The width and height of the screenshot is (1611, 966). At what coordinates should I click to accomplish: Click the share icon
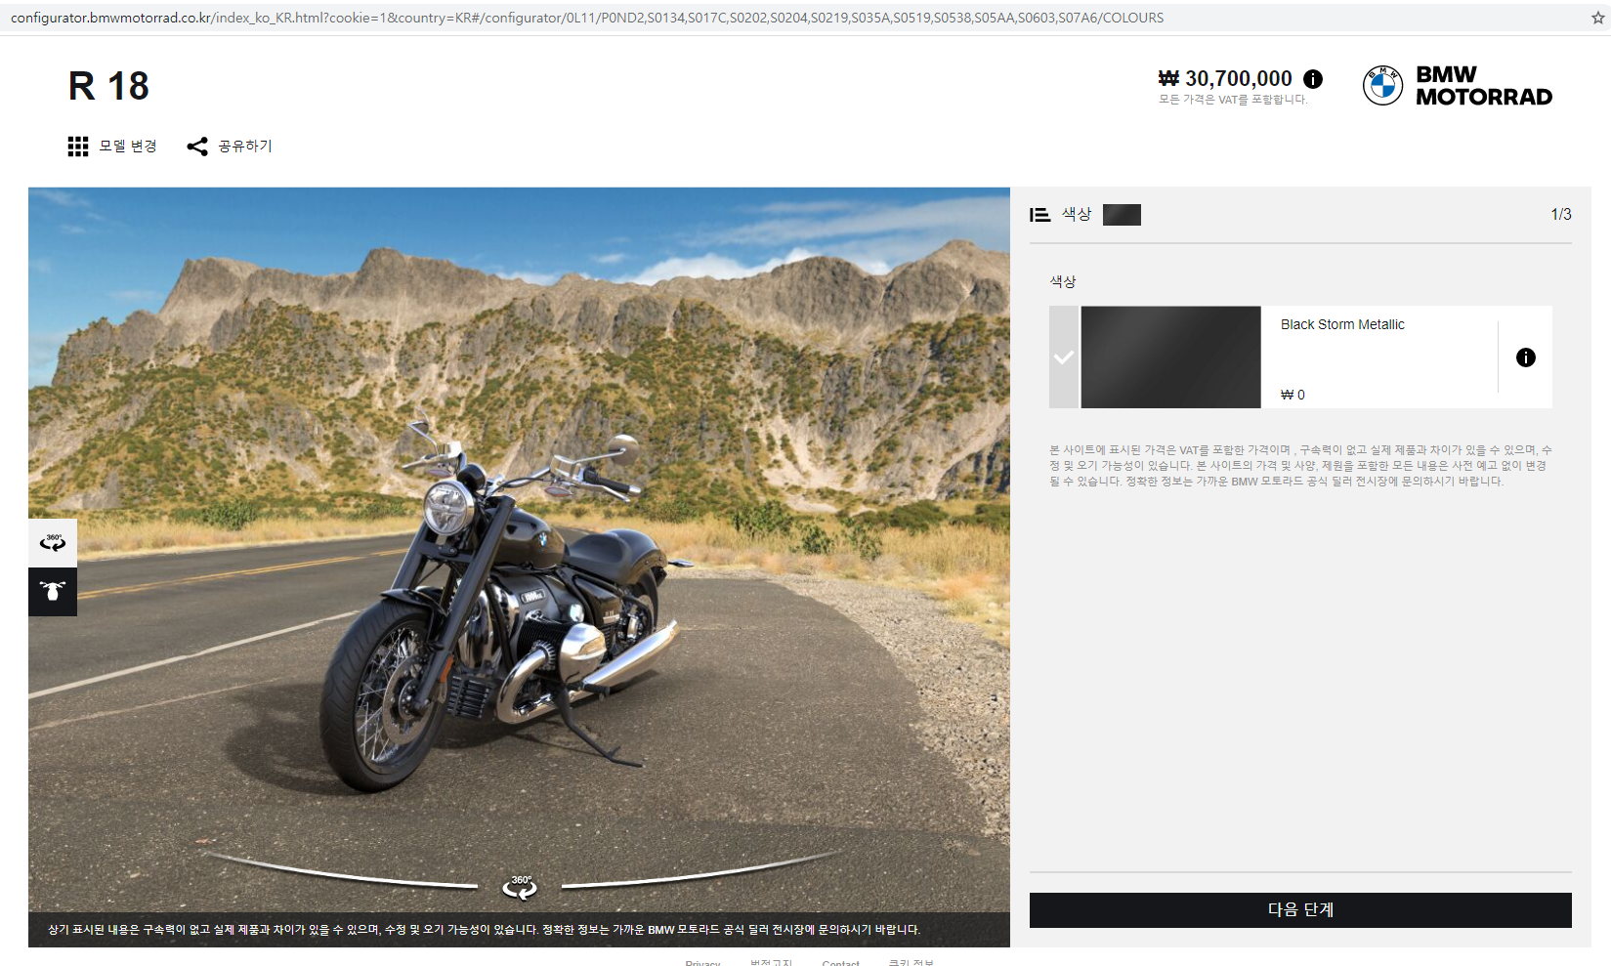197,147
